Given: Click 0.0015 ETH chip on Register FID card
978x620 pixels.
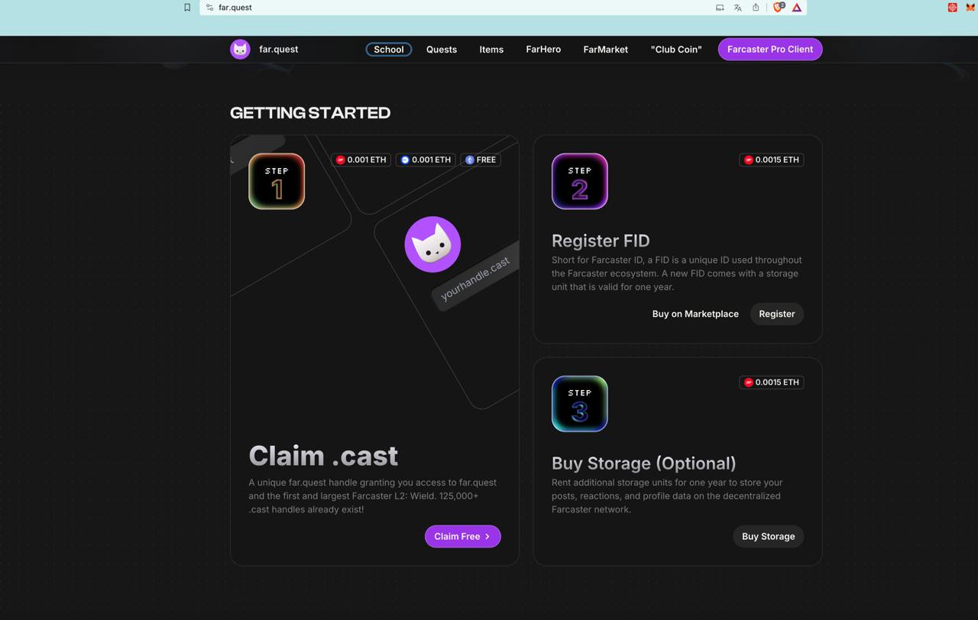Looking at the screenshot, I should (772, 160).
